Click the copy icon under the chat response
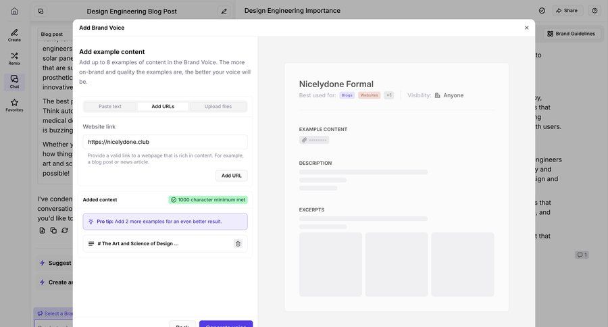The width and height of the screenshot is (608, 327). [53, 230]
